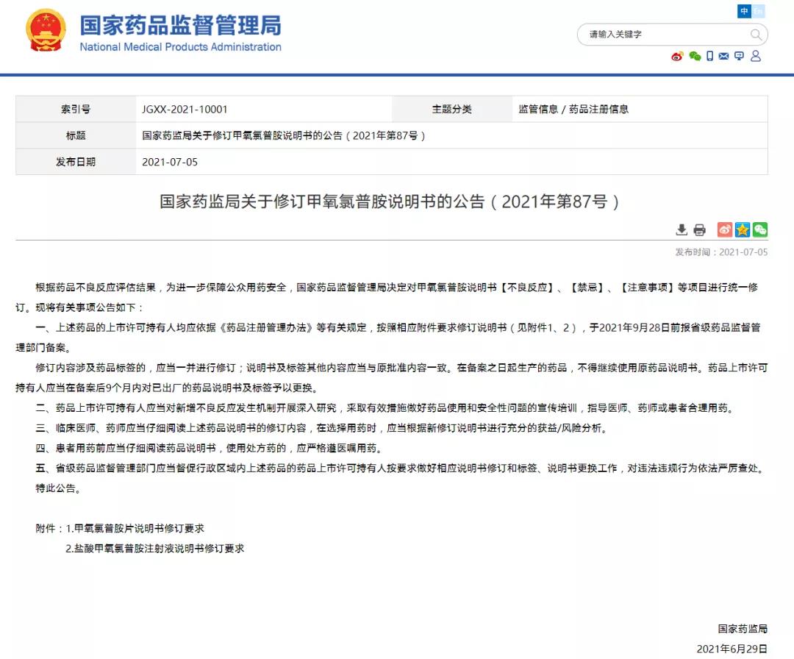Share article to WeChat via green icon
Screen dimensions: 794x659
point(759,230)
